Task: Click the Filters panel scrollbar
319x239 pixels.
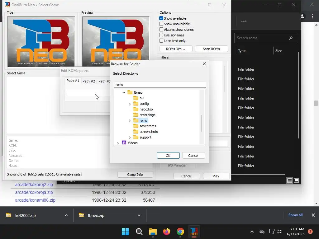Action: point(225,79)
